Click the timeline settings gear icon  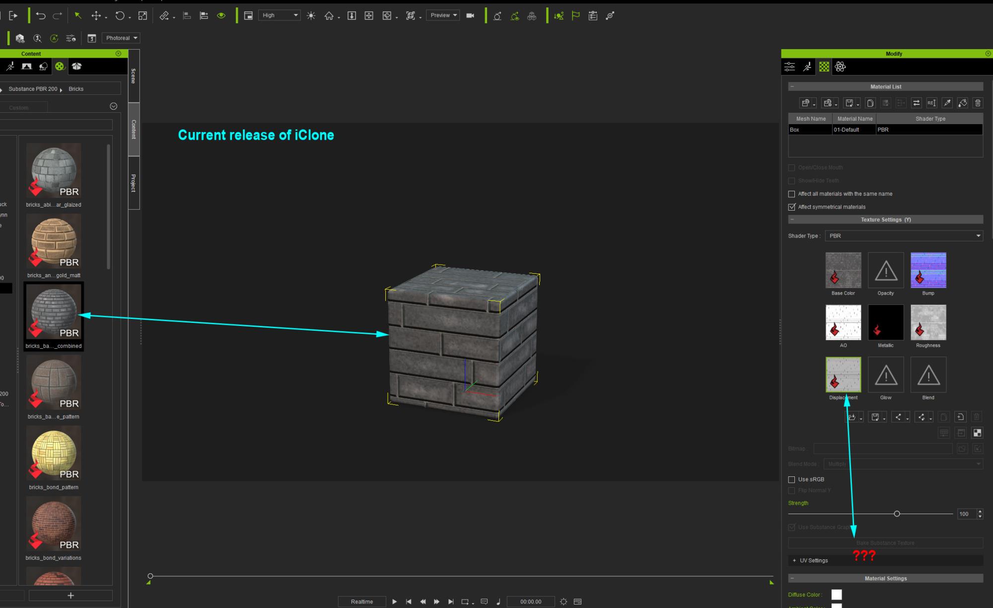tap(564, 602)
